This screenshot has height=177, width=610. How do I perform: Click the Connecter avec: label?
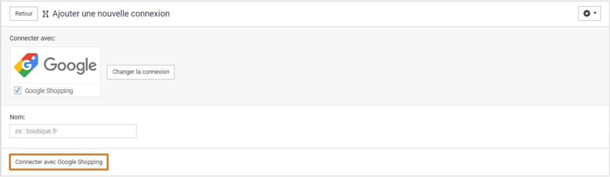click(32, 38)
